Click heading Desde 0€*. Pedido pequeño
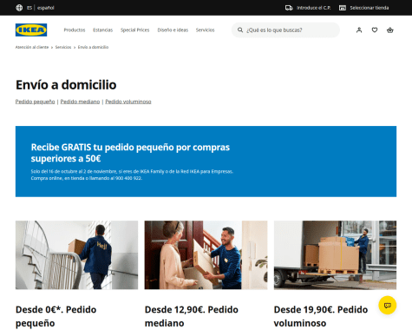The image size is (412, 330). pos(56,316)
